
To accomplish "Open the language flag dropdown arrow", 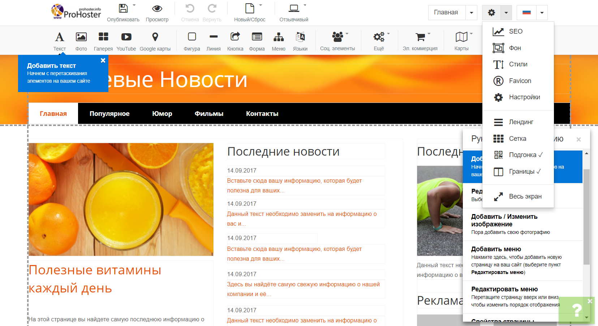I will [x=542, y=13].
